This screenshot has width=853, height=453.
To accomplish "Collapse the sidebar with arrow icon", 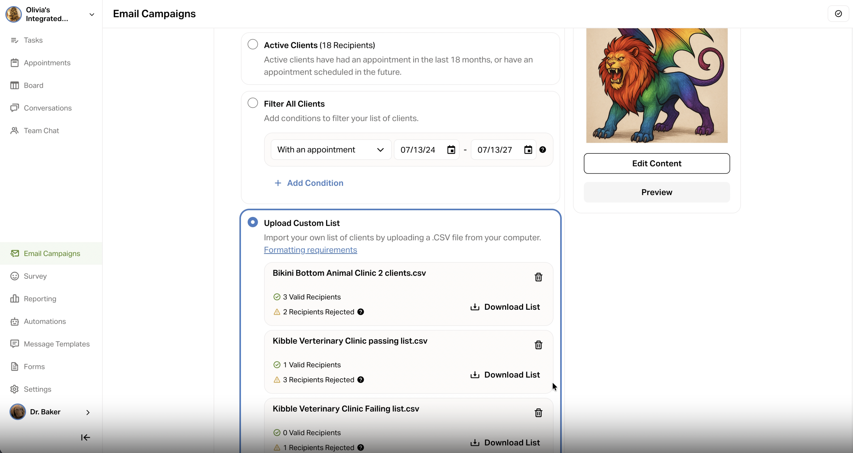I will [85, 438].
